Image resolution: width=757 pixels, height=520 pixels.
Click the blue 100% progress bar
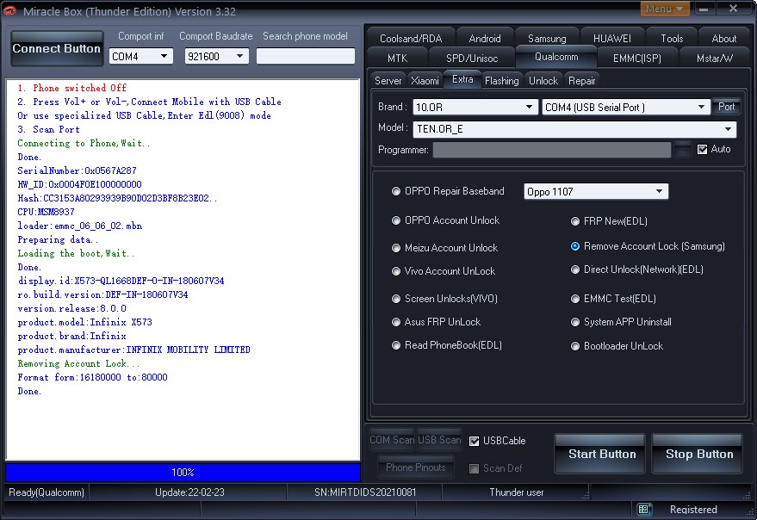(183, 472)
